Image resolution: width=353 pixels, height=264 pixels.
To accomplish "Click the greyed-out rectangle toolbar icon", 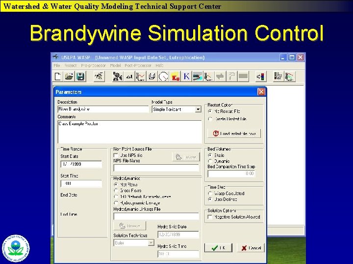I will [x=243, y=77].
